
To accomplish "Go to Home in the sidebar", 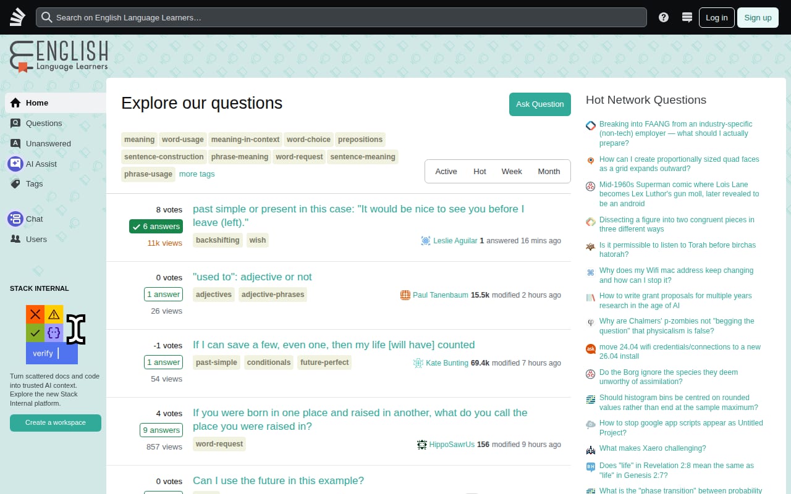I will point(56,103).
